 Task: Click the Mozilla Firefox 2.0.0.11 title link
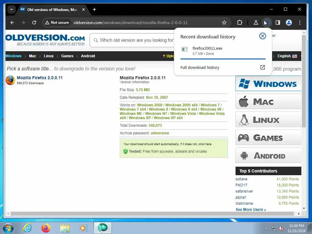click(x=40, y=78)
